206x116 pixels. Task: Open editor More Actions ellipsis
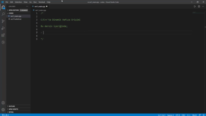[203, 6]
